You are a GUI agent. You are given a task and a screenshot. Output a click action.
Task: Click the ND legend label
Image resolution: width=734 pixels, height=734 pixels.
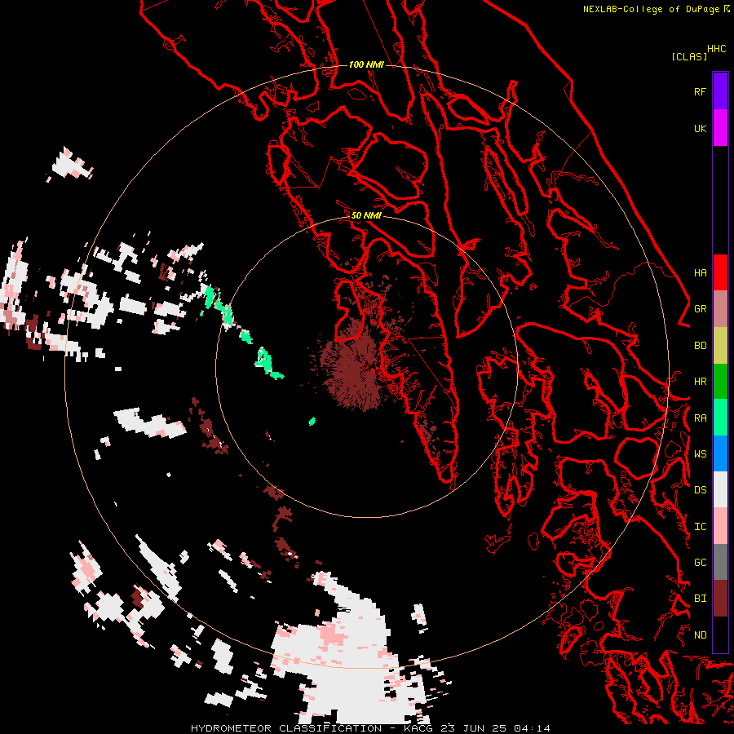tap(700, 635)
